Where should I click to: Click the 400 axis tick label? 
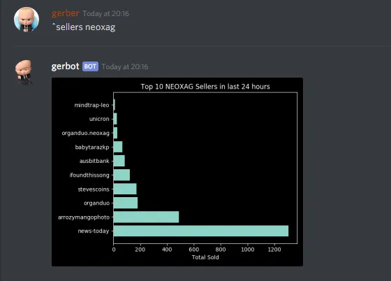click(167, 250)
